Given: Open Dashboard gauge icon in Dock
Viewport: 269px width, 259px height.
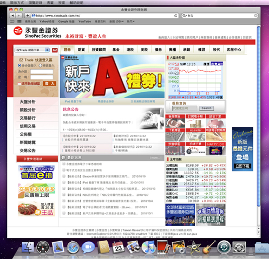Looking at the screenshot, I should tap(43, 248).
